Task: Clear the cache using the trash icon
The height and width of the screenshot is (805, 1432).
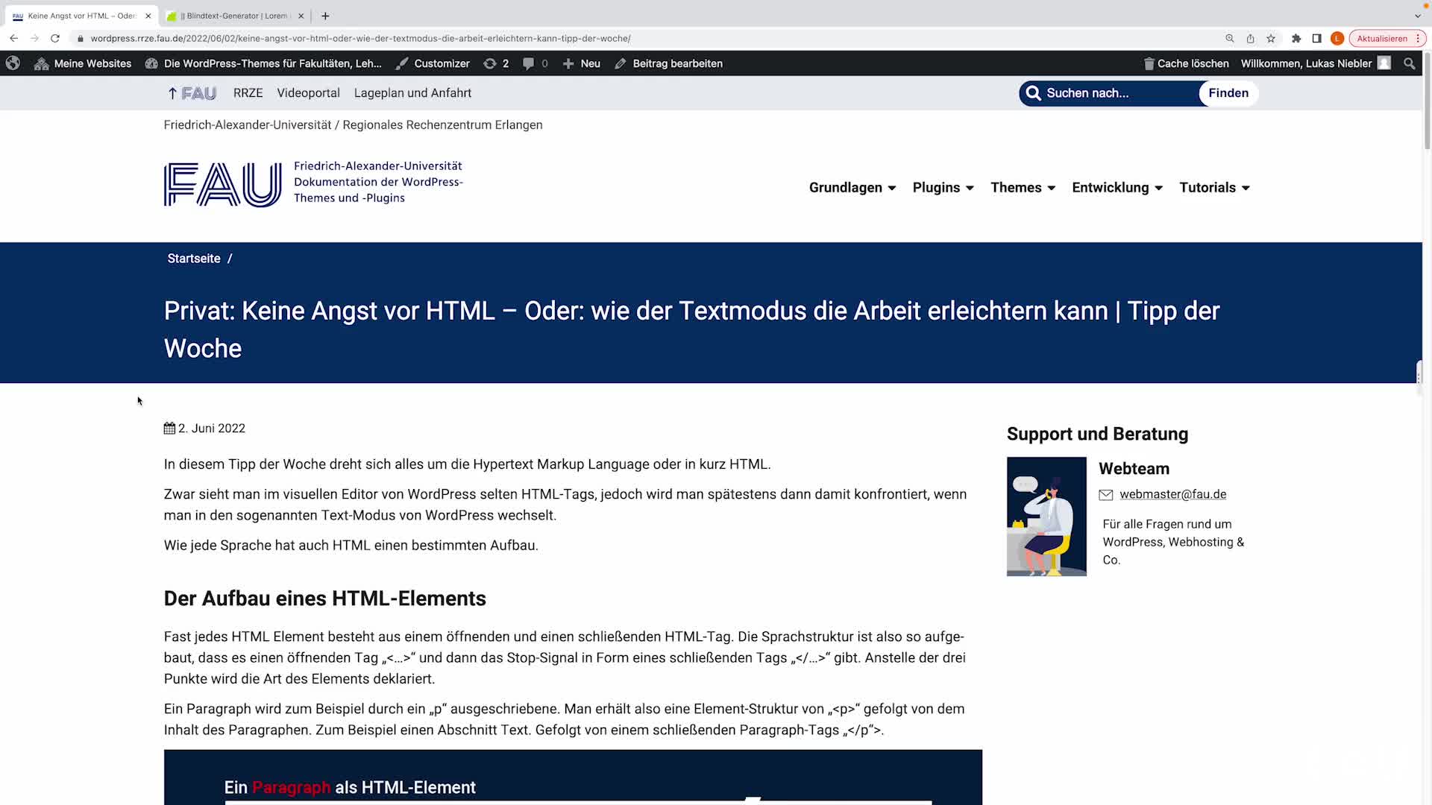Action: [x=1149, y=63]
